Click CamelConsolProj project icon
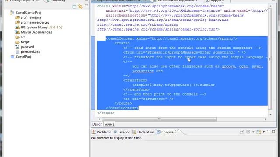The height and width of the screenshot is (157, 280). pos(12,13)
